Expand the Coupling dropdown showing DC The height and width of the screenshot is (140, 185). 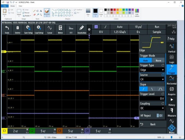[x=152, y=108]
